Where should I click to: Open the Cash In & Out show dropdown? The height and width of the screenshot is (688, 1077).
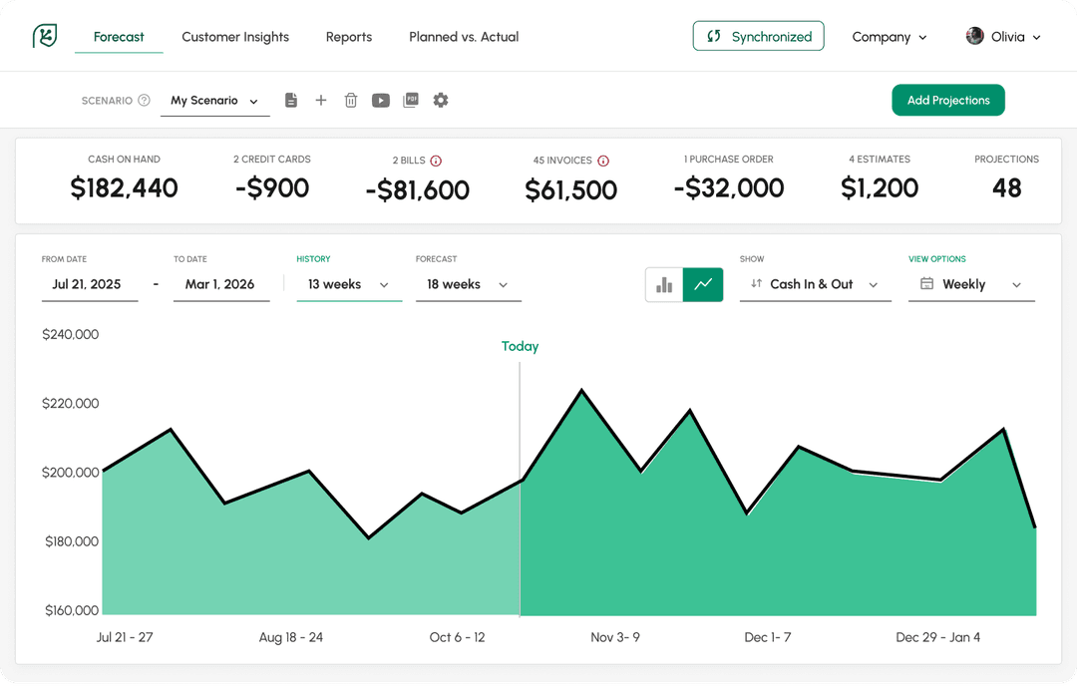815,285
